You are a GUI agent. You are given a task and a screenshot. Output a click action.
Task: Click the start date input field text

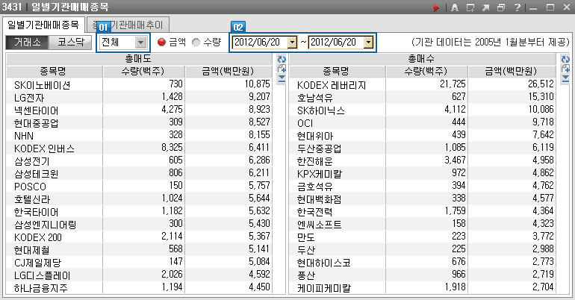click(x=259, y=43)
